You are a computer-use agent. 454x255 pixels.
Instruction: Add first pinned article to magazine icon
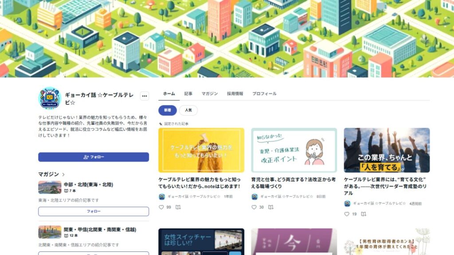(x=178, y=207)
